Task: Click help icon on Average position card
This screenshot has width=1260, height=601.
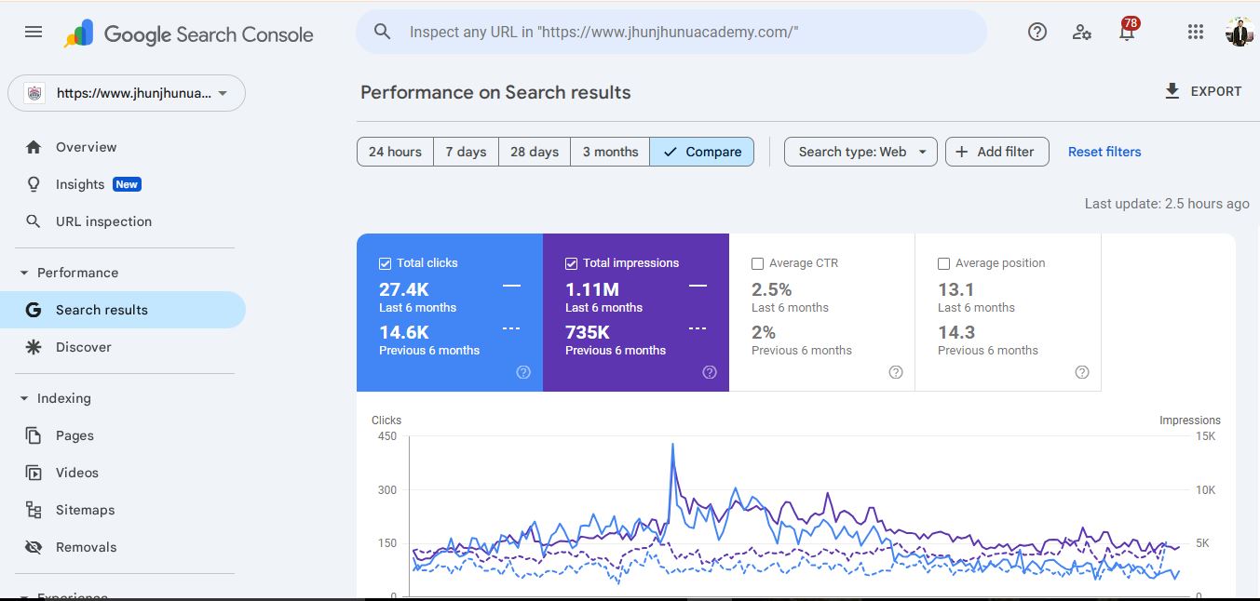Action: pos(1082,372)
